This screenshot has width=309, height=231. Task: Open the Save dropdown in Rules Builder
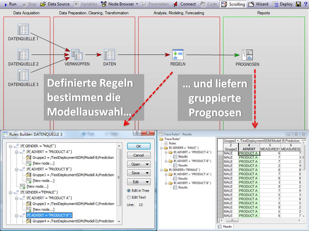click(139, 173)
